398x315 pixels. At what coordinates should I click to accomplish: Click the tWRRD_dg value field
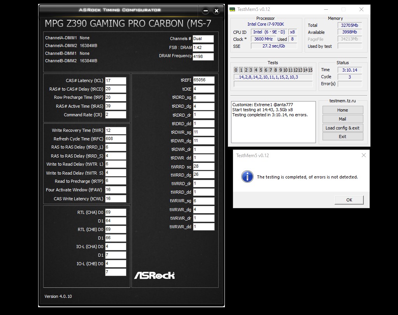(x=203, y=175)
